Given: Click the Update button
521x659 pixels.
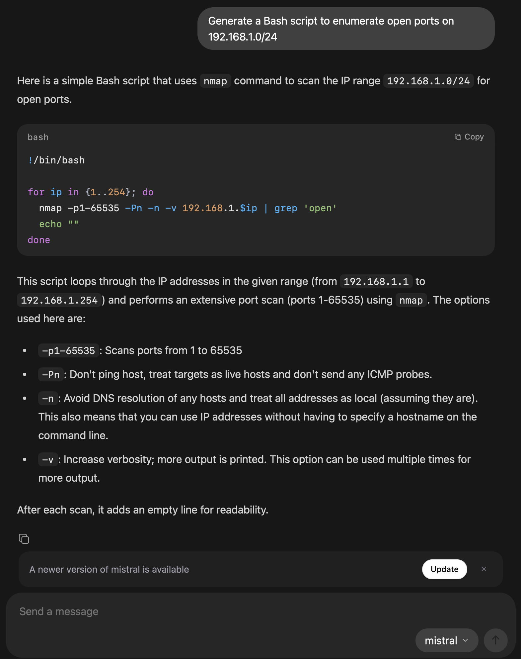Looking at the screenshot, I should [x=444, y=569].
